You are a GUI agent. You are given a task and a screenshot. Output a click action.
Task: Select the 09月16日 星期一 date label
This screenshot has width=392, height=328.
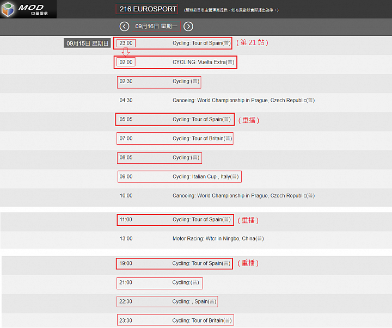[156, 26]
